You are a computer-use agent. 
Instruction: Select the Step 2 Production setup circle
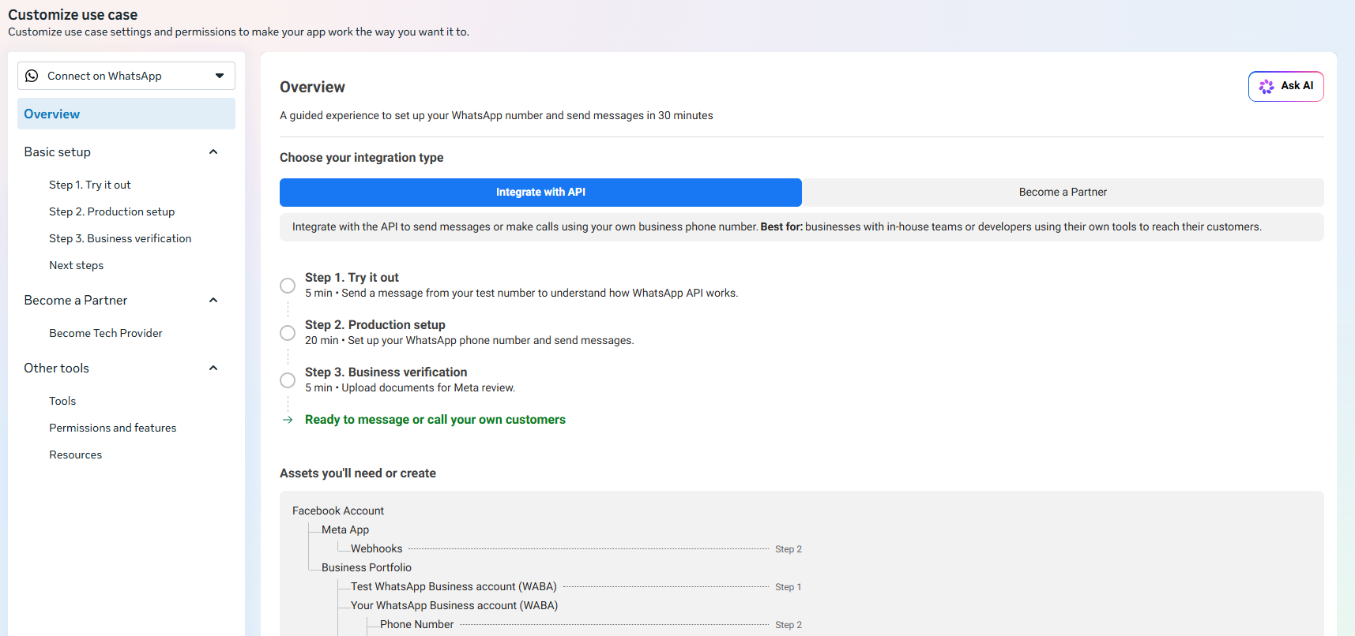click(x=288, y=333)
